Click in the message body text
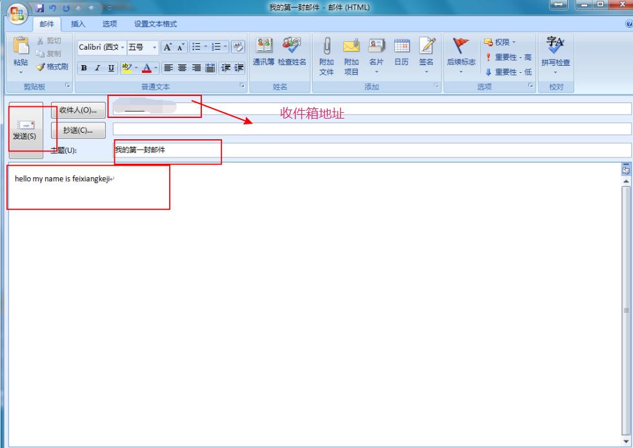633x448 pixels. pos(62,179)
